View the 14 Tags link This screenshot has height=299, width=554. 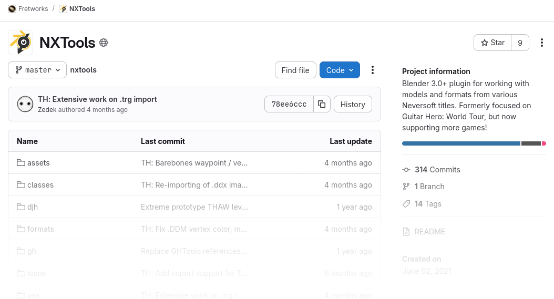428,204
